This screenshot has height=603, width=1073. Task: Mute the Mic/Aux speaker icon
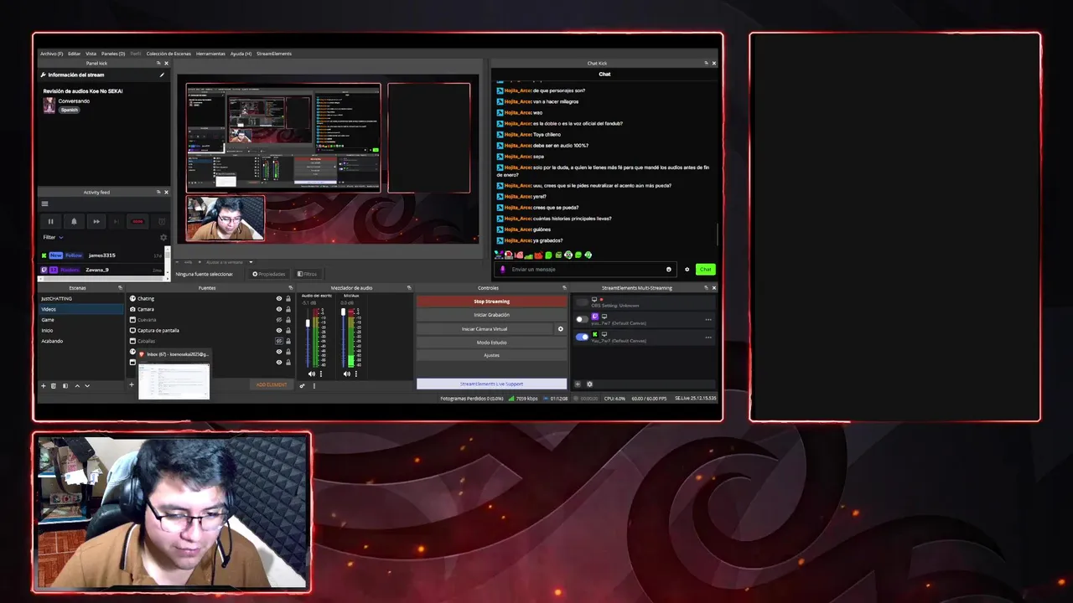click(x=346, y=374)
